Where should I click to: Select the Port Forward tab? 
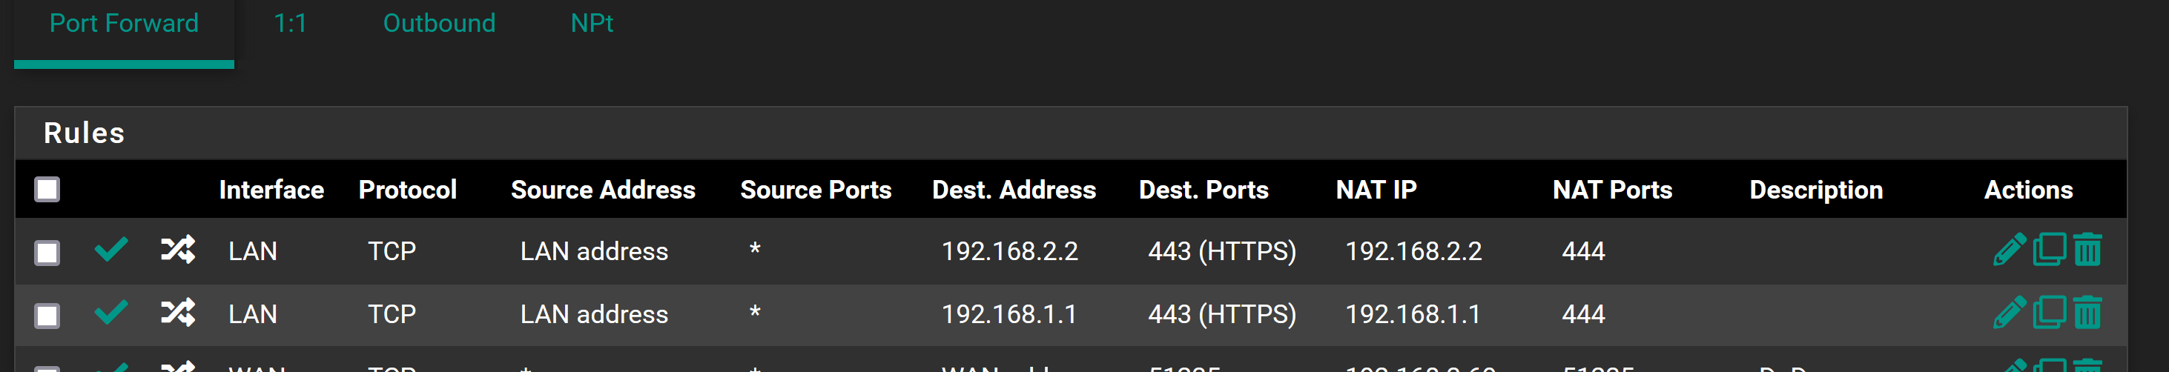pyautogui.click(x=124, y=24)
